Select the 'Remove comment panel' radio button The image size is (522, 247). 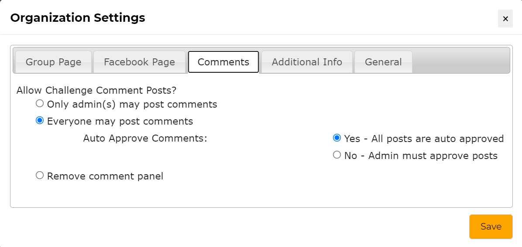pyautogui.click(x=40, y=176)
